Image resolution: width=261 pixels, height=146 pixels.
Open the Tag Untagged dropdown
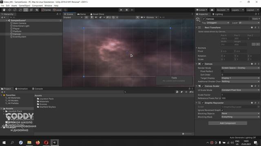tap(218, 23)
